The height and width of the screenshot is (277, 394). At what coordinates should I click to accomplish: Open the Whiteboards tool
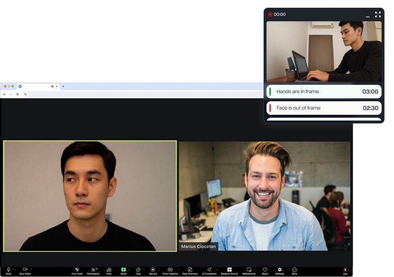[249, 270]
